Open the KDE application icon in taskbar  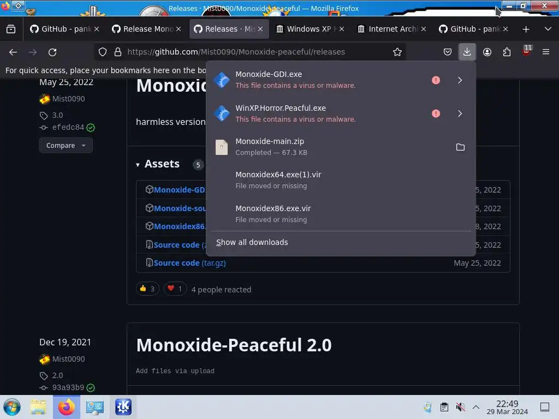(123, 407)
